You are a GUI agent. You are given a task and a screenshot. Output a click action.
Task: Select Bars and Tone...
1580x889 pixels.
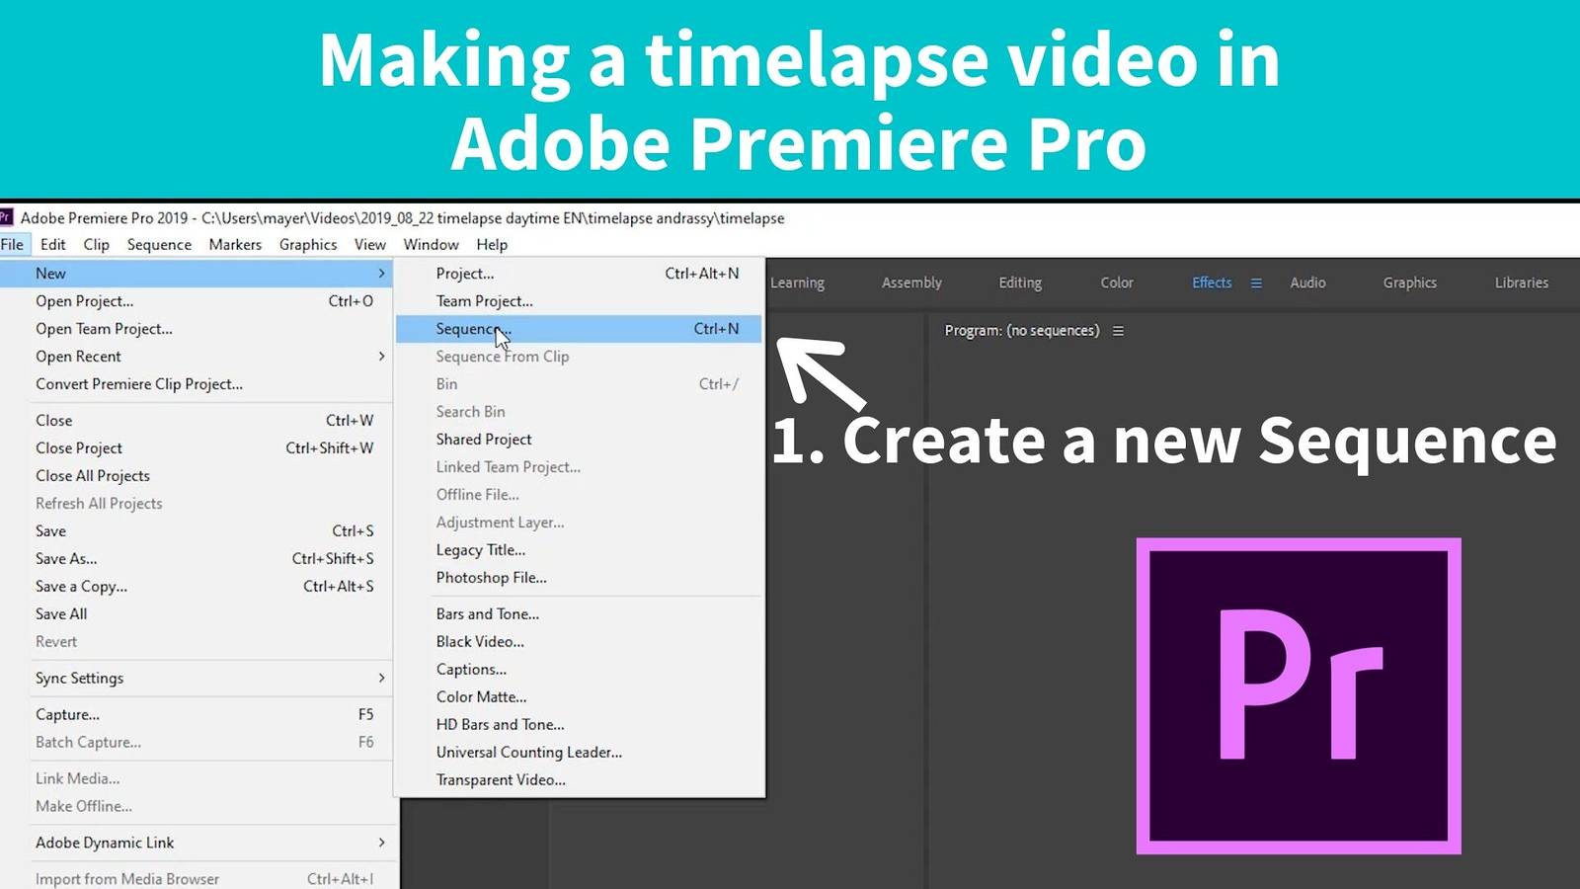click(x=579, y=613)
